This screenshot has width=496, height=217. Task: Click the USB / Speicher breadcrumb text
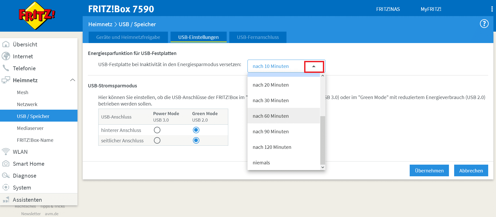(x=137, y=24)
